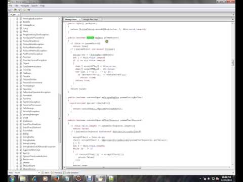Select Override in the tree
Viewport: 243px width, 182px height.
pyautogui.click(x=27, y=70)
